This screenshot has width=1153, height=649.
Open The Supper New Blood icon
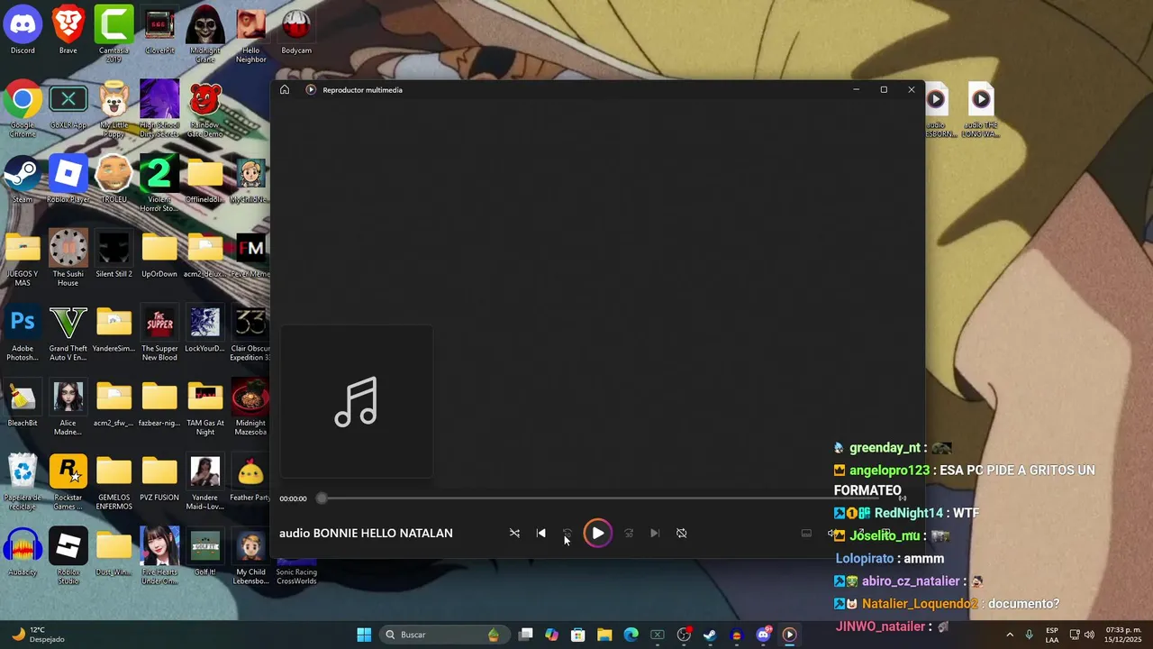pyautogui.click(x=159, y=334)
